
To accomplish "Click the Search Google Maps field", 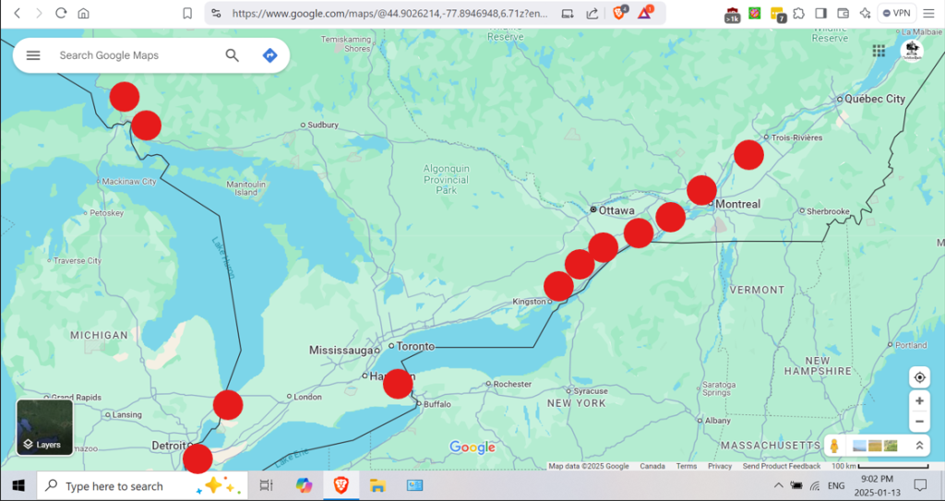I will (136, 55).
